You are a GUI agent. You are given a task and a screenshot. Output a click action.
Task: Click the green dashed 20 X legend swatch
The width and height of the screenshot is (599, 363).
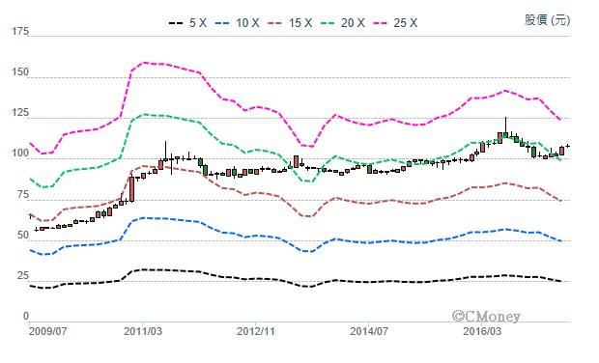coord(328,23)
